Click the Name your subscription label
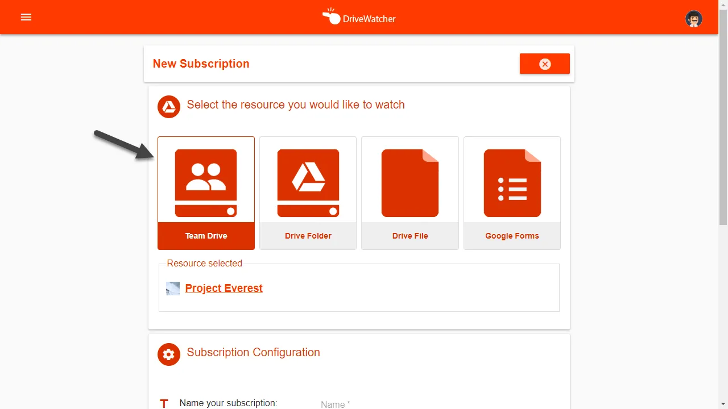The image size is (728, 409). tap(228, 403)
